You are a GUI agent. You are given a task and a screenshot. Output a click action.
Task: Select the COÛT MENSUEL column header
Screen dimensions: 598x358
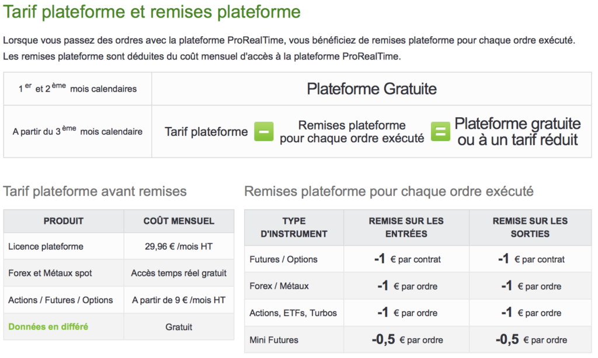(179, 221)
